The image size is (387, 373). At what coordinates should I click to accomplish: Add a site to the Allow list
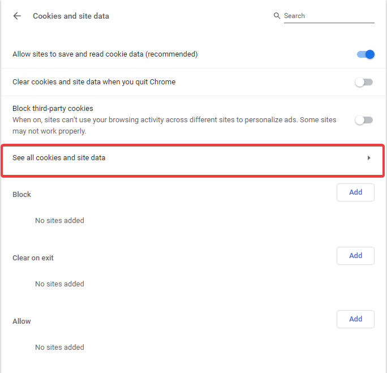[x=355, y=319]
